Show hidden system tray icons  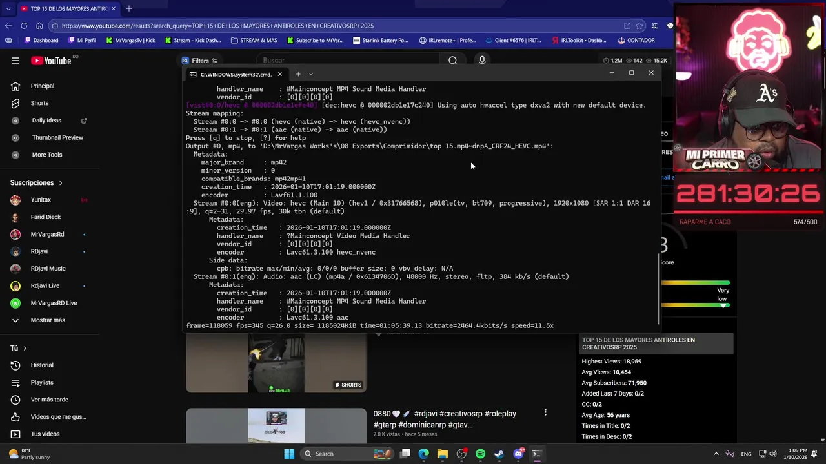point(716,454)
